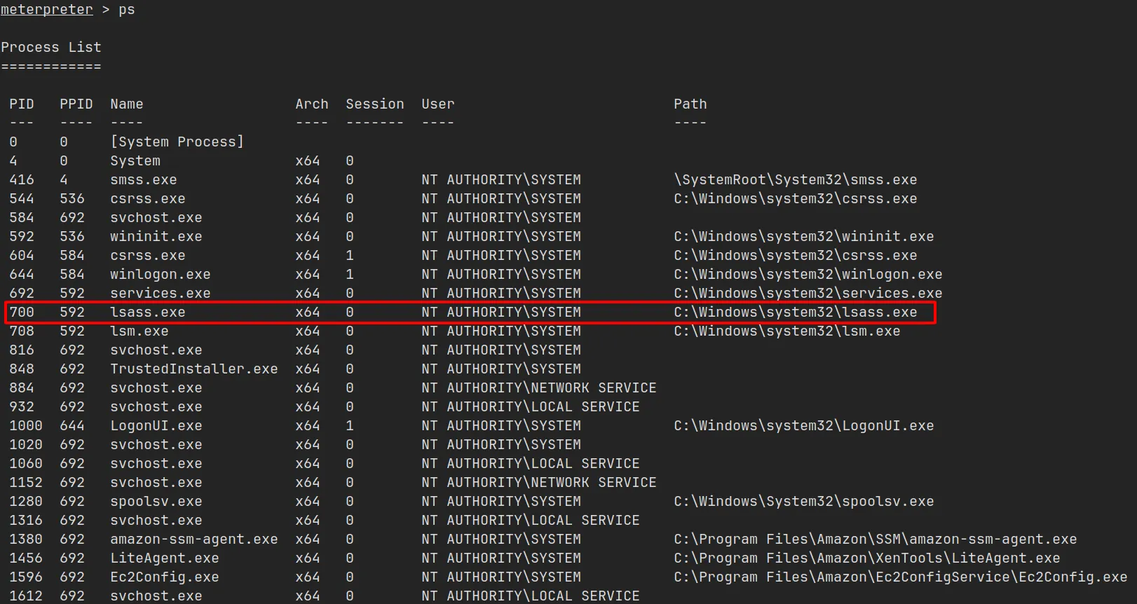This screenshot has height=604, width=1137.
Task: Click the PID column header
Action: pyautogui.click(x=21, y=104)
